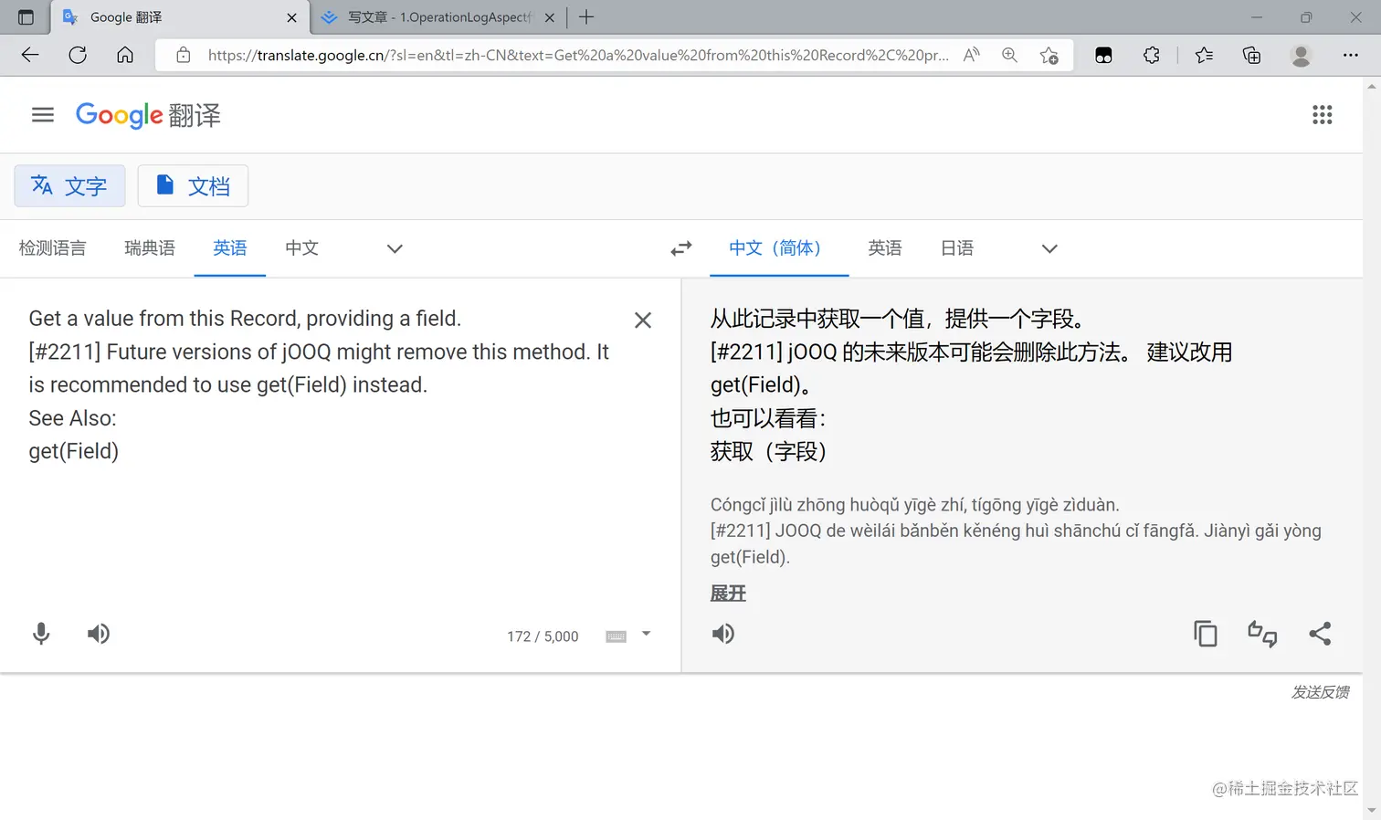Add this page to favorites
1381x820 pixels.
pos(1049,55)
